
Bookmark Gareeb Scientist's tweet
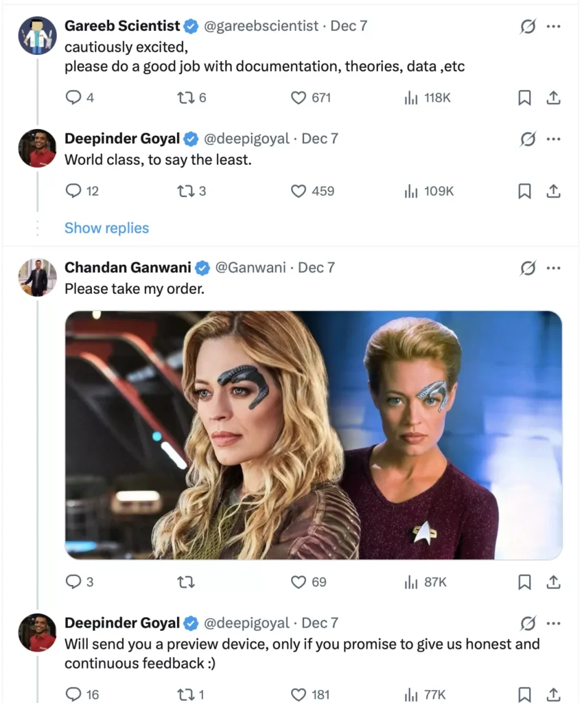524,98
